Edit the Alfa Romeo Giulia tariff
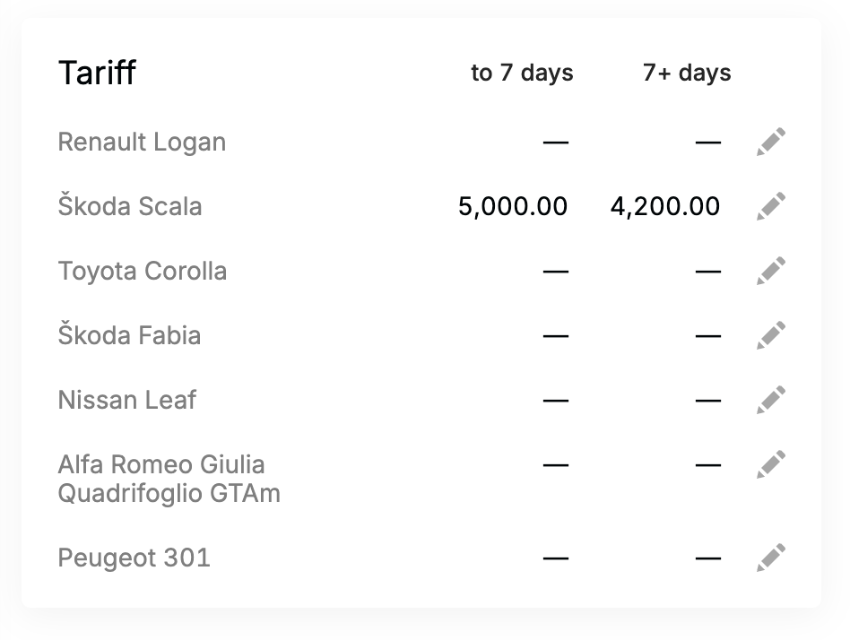Screen dimensions: 850x640 [x=771, y=464]
